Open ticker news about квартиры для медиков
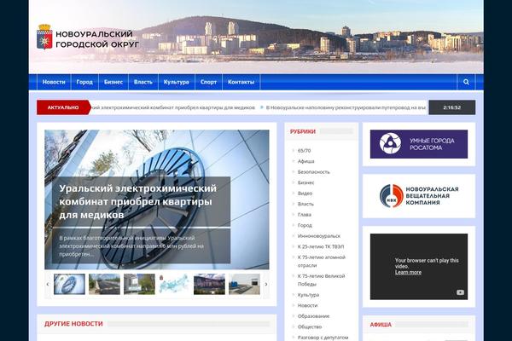 coord(173,107)
